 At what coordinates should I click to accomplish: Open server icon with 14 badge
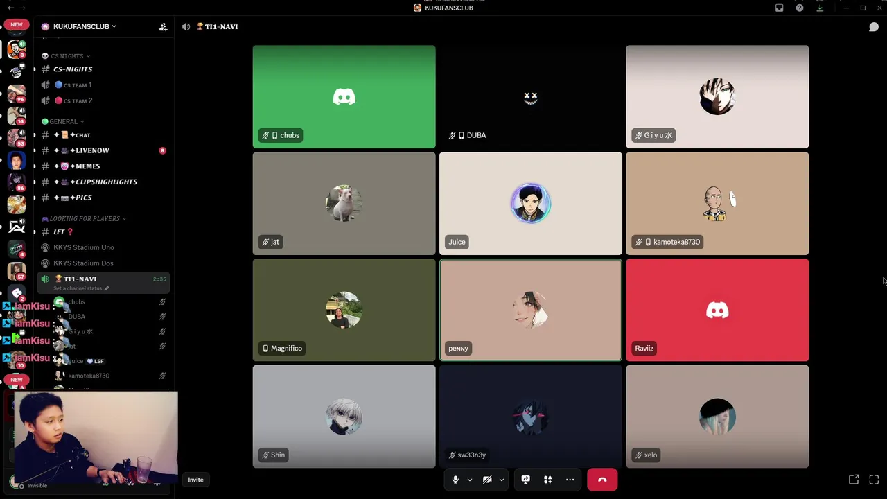click(16, 115)
